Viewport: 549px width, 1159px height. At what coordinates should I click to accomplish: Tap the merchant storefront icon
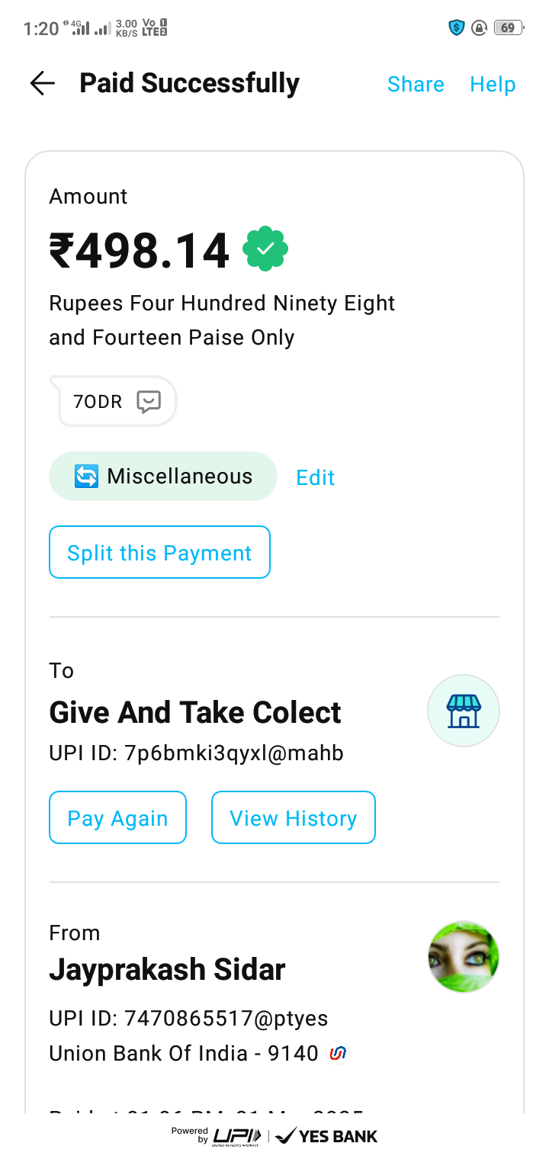tap(464, 711)
